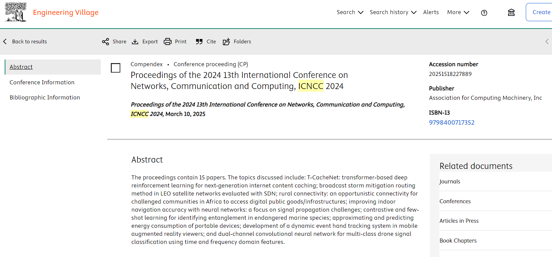Click the institution building icon
This screenshot has width=552, height=257.
511,13
